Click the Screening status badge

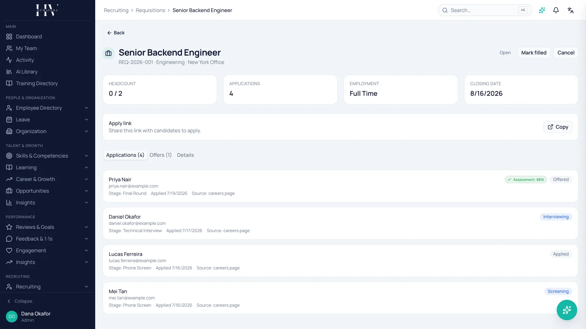click(x=558, y=291)
